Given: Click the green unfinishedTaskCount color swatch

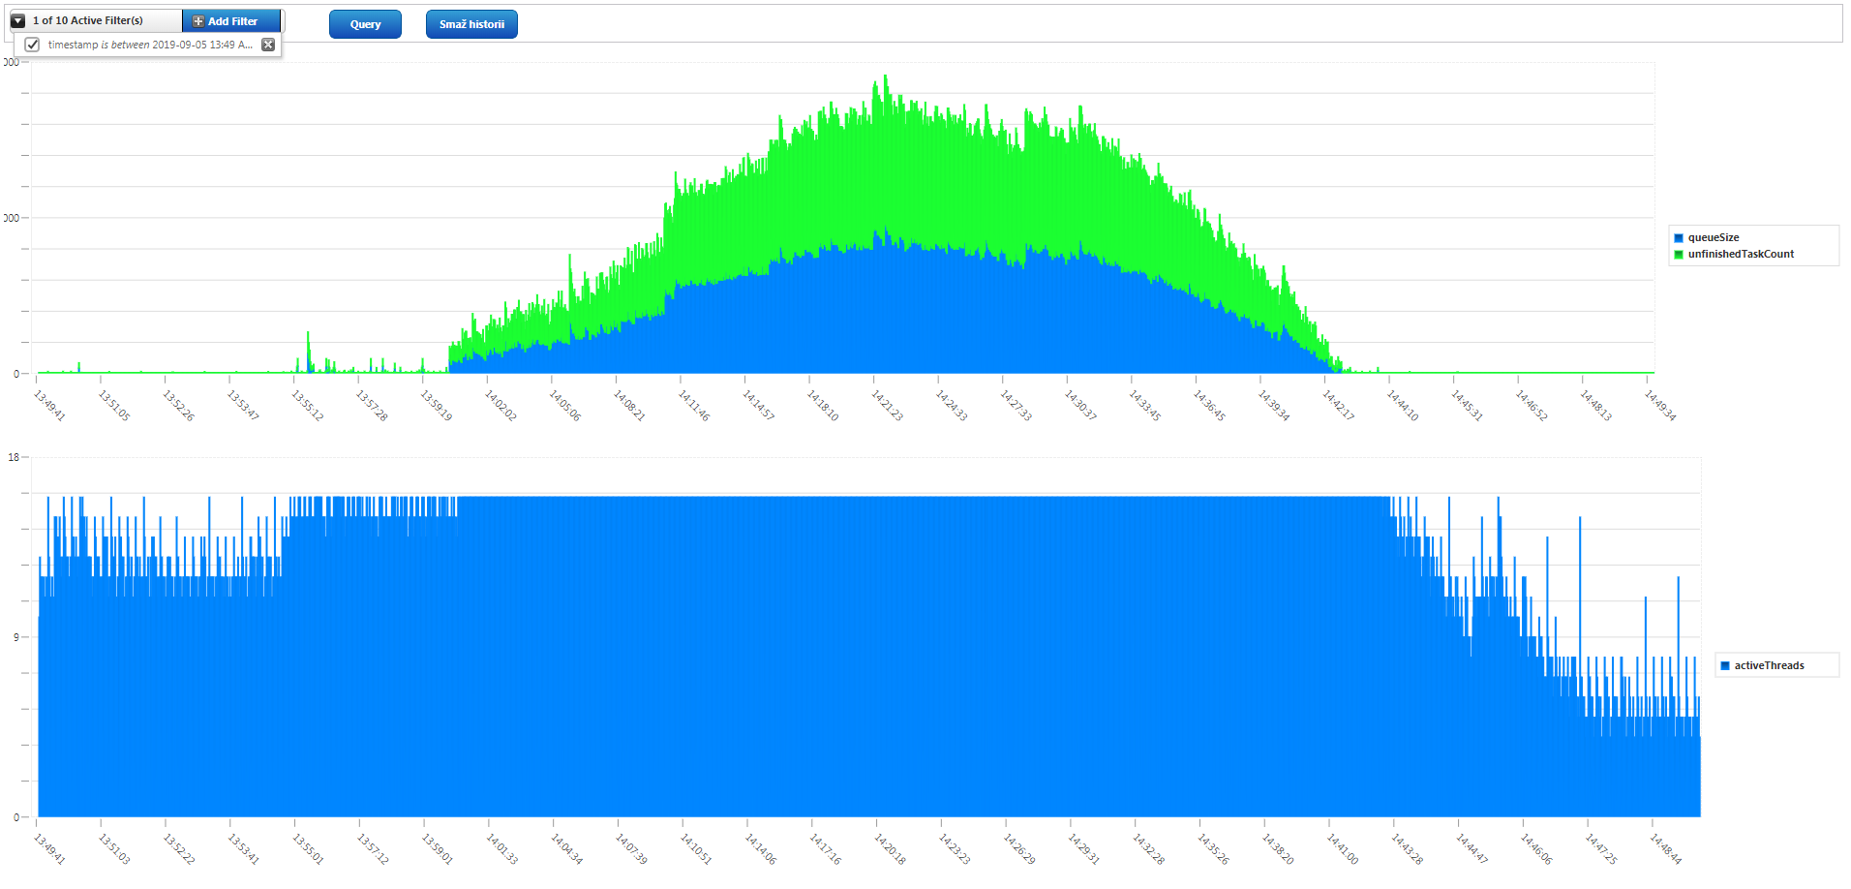Looking at the screenshot, I should coord(1679,254).
